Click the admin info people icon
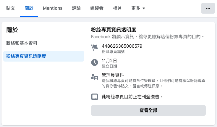The height and width of the screenshot is (127, 217). tap(94, 78)
